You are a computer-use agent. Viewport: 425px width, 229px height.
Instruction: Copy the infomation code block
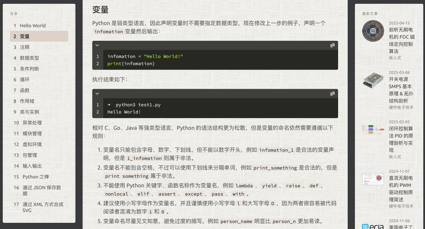coord(333,45)
